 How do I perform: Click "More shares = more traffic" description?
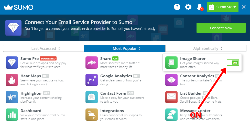tap(120, 65)
